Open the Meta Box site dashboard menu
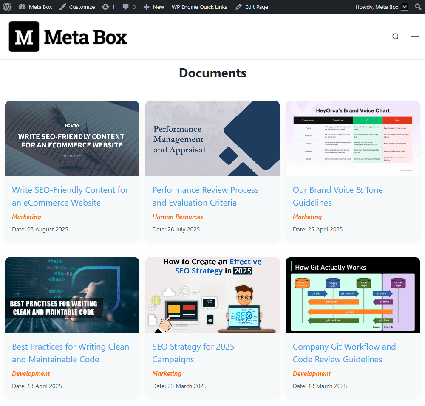 click(x=36, y=7)
